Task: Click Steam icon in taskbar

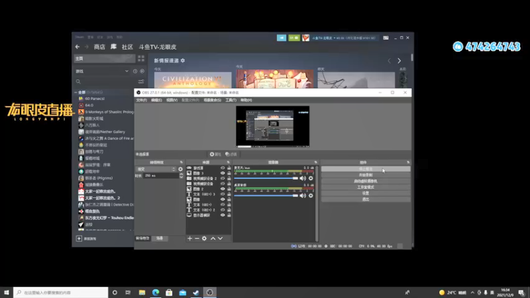Action: tap(196, 292)
